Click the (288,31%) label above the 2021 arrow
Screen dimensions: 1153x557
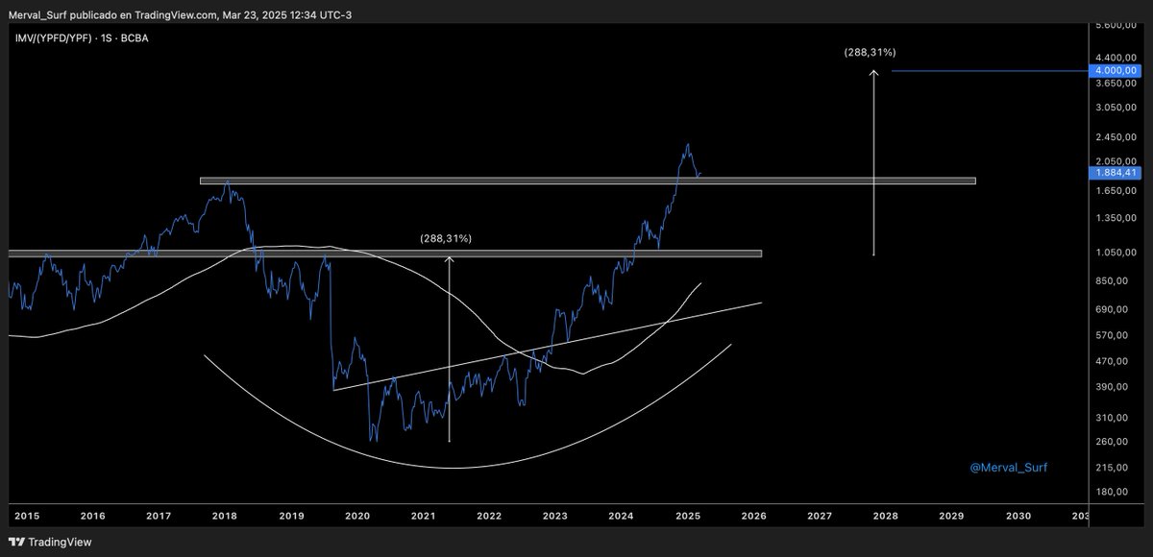[x=446, y=238]
